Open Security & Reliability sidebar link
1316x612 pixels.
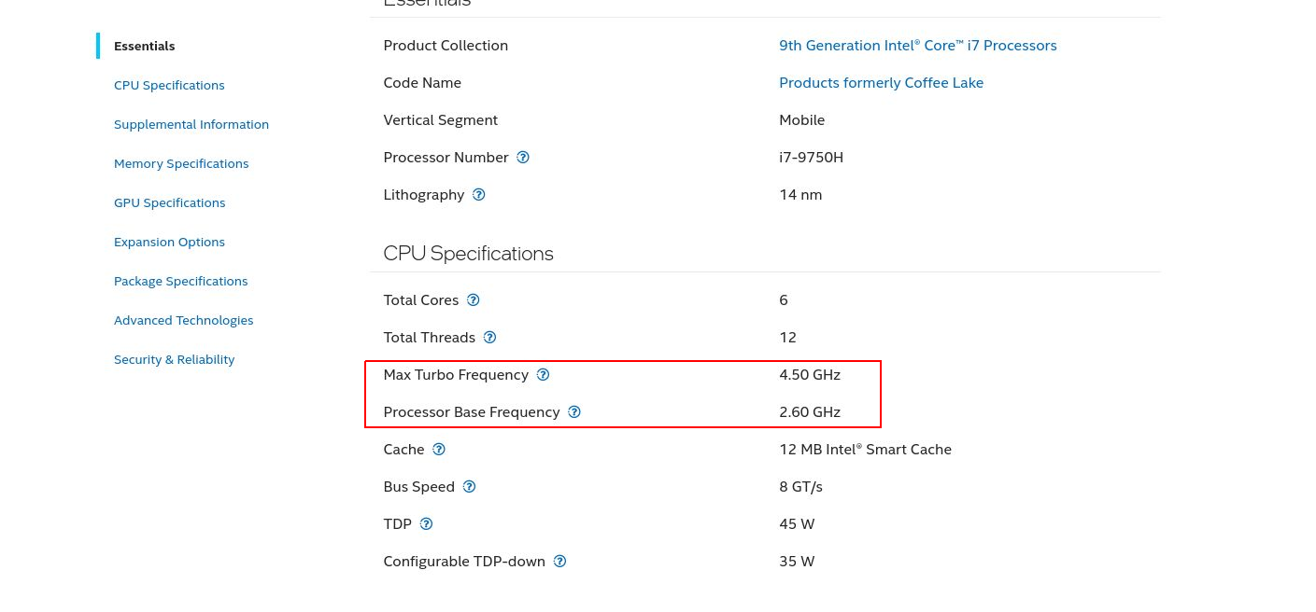pos(175,359)
